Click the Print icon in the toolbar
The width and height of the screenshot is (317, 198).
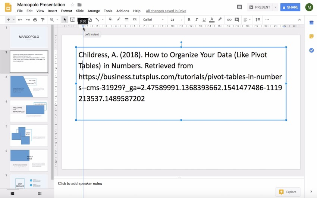[x=35, y=20]
